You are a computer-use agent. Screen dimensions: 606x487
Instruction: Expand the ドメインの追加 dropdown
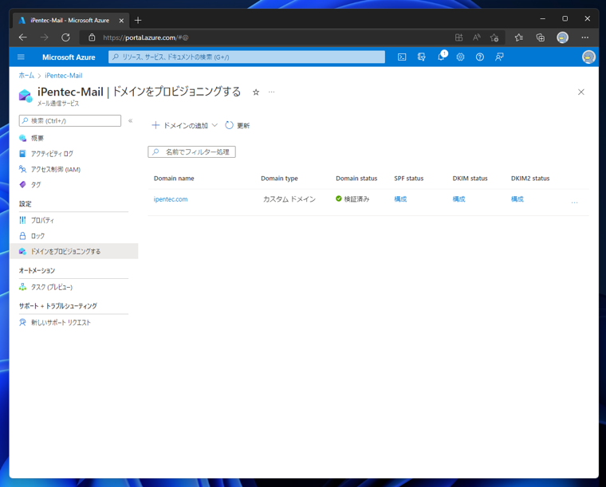(x=185, y=125)
